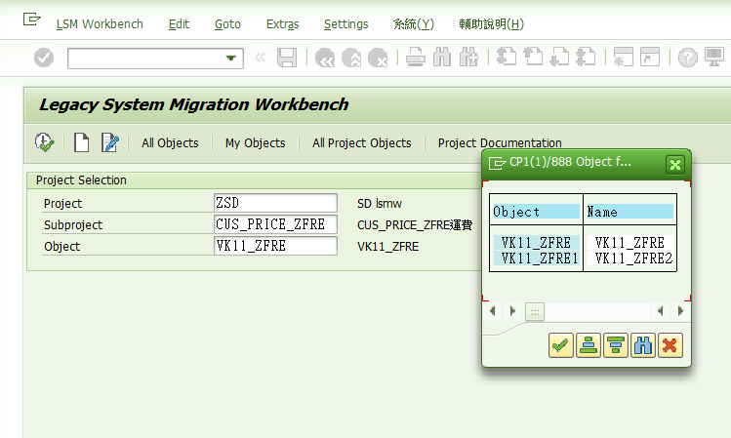
Task: Cancel the popup with red X icon
Action: point(670,345)
